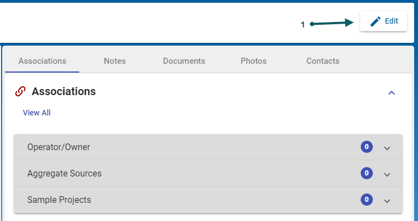Select the Contacts tab

click(323, 61)
